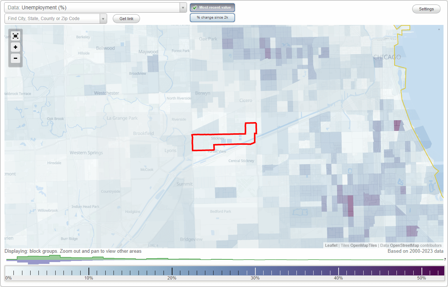Click the fullscreen extent icon on the map
448x287 pixels.
click(15, 36)
